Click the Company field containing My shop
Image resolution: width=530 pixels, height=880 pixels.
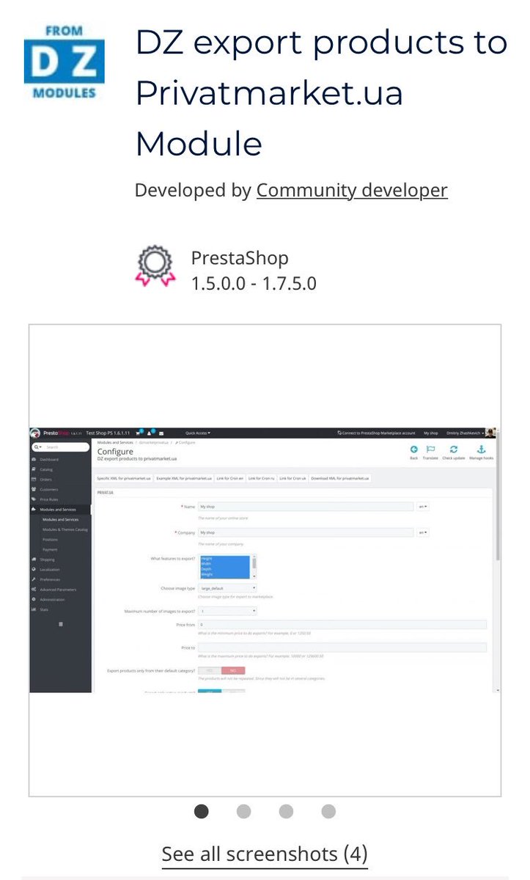click(306, 532)
